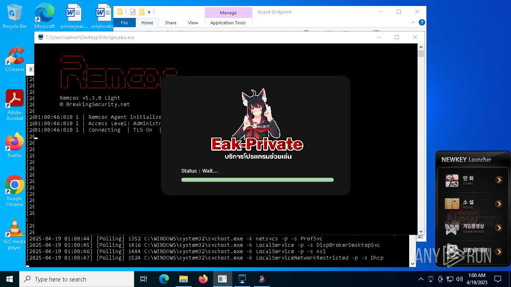Open the Adobe Acrobat desktop shortcut

15,105
